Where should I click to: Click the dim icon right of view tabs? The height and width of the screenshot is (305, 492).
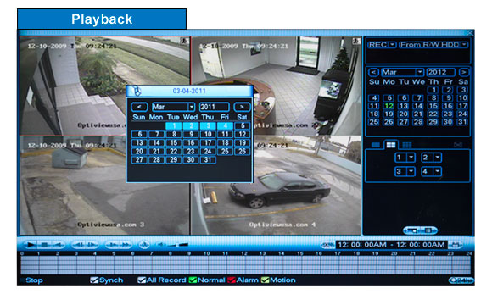click(458, 145)
